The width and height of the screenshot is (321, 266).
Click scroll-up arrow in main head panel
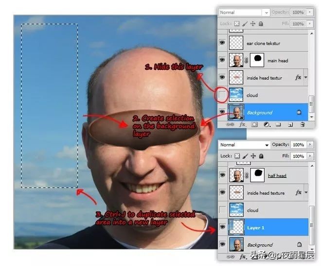[x=312, y=33]
